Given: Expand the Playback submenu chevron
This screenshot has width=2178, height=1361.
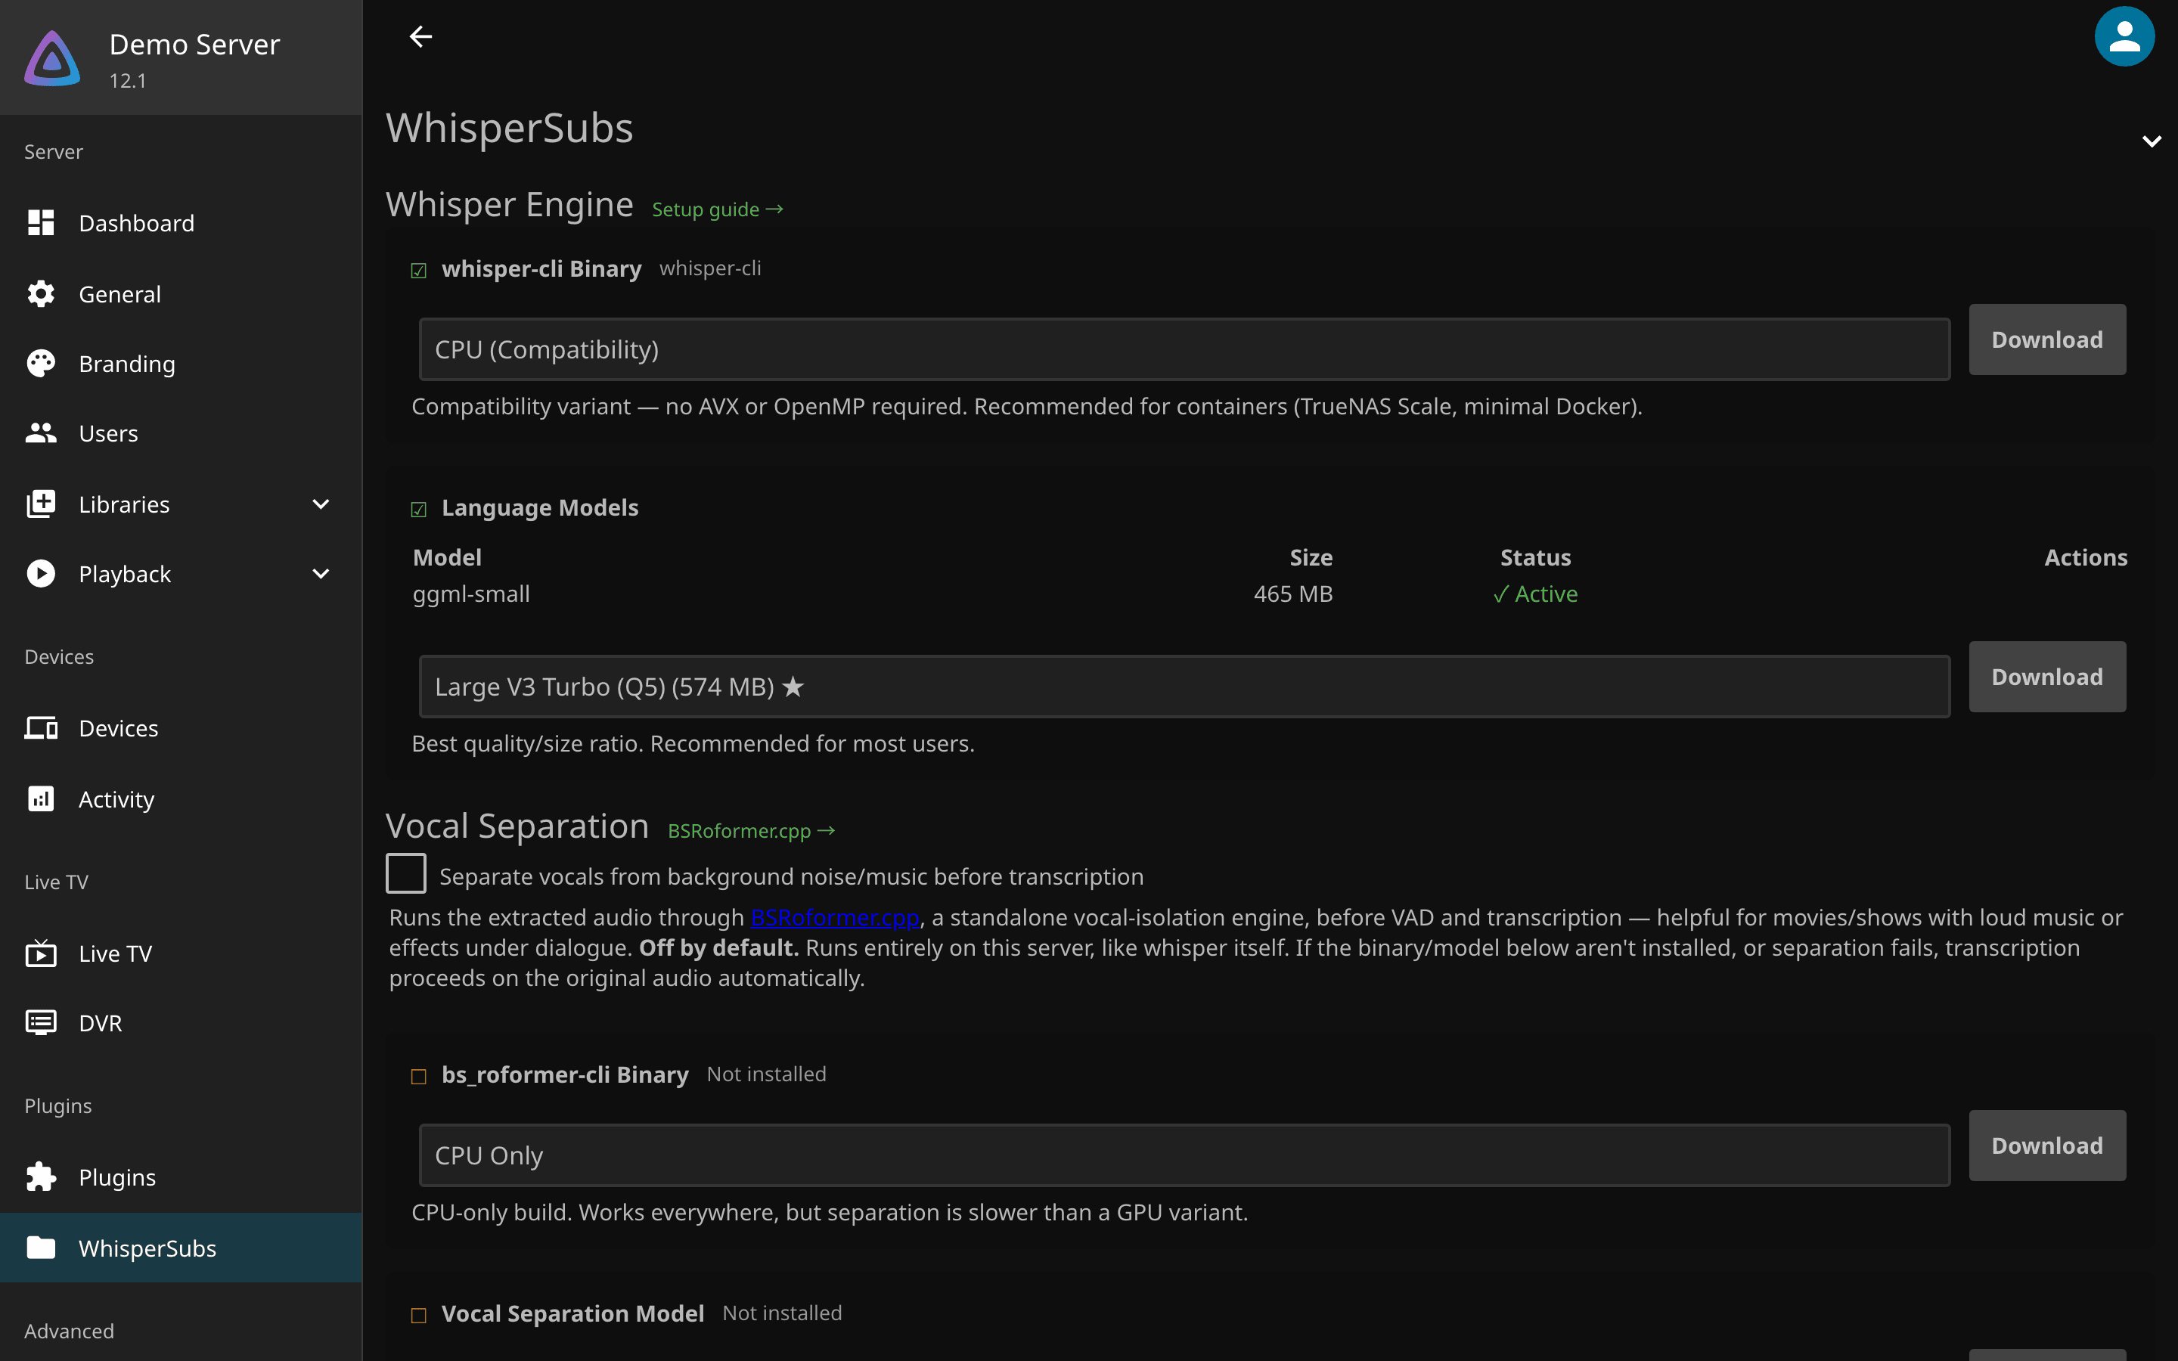Looking at the screenshot, I should (x=321, y=573).
